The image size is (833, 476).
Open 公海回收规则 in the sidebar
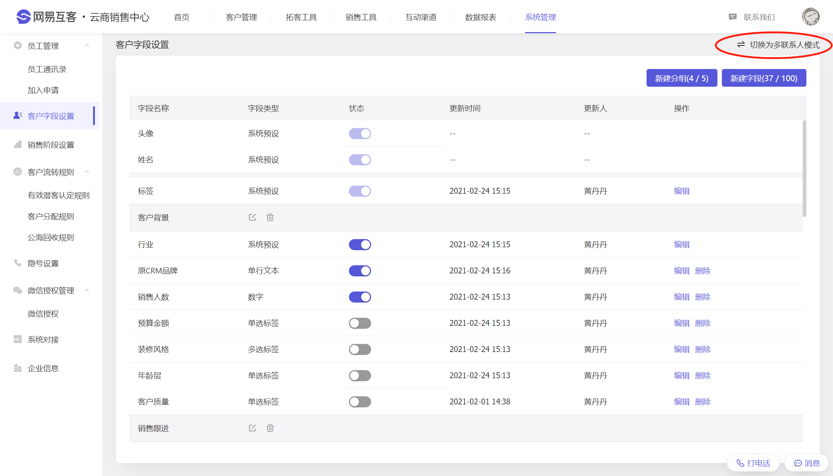coord(51,238)
